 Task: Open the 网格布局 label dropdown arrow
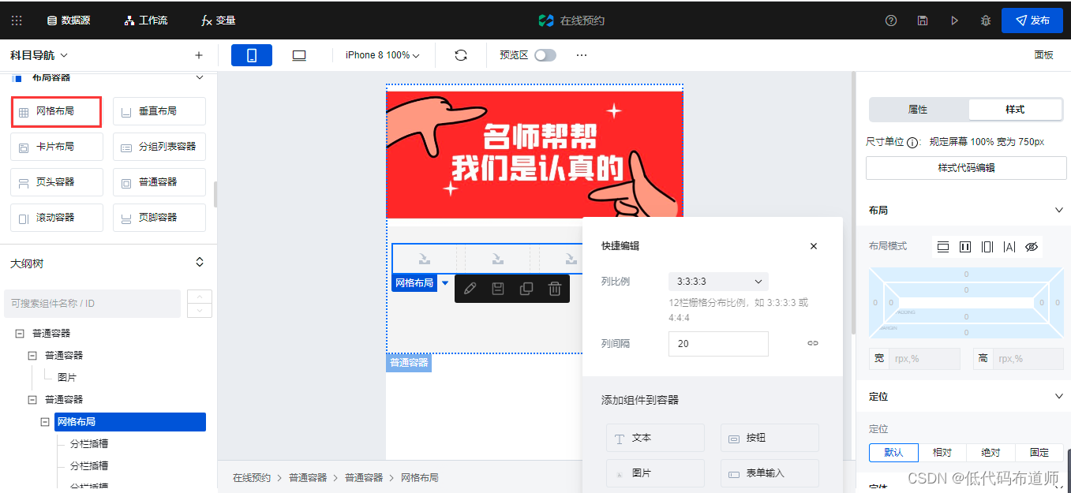[x=445, y=283]
